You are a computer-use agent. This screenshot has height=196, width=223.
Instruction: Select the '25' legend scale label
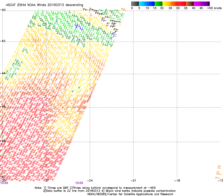(170, 8)
